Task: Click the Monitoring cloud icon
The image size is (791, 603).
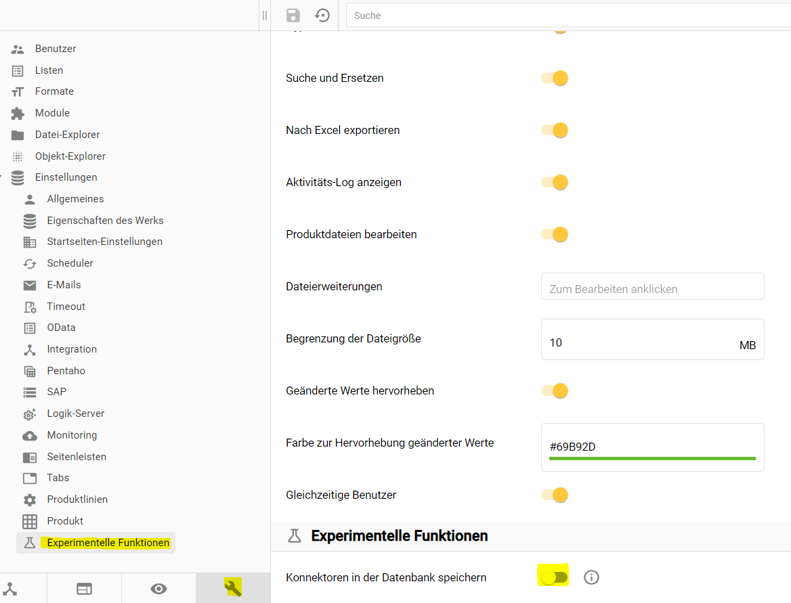Action: pos(30,434)
